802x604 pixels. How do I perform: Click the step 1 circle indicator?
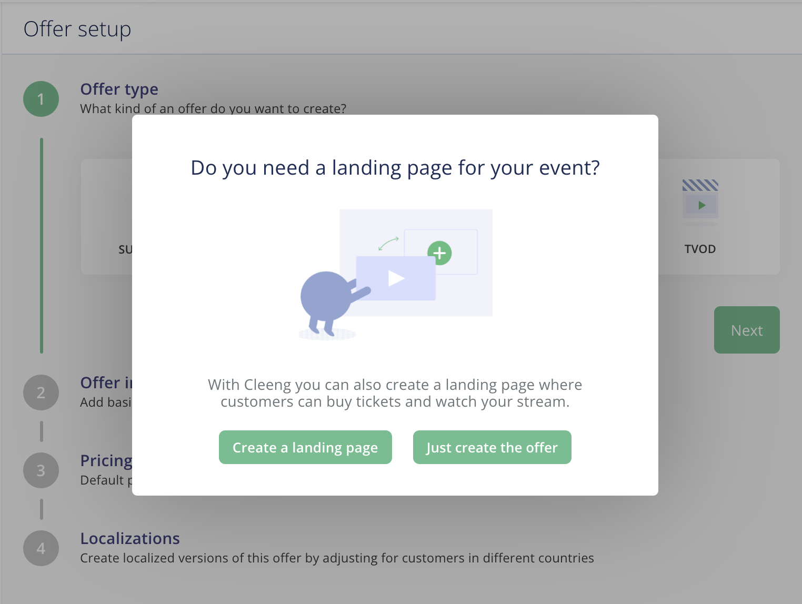coord(41,99)
